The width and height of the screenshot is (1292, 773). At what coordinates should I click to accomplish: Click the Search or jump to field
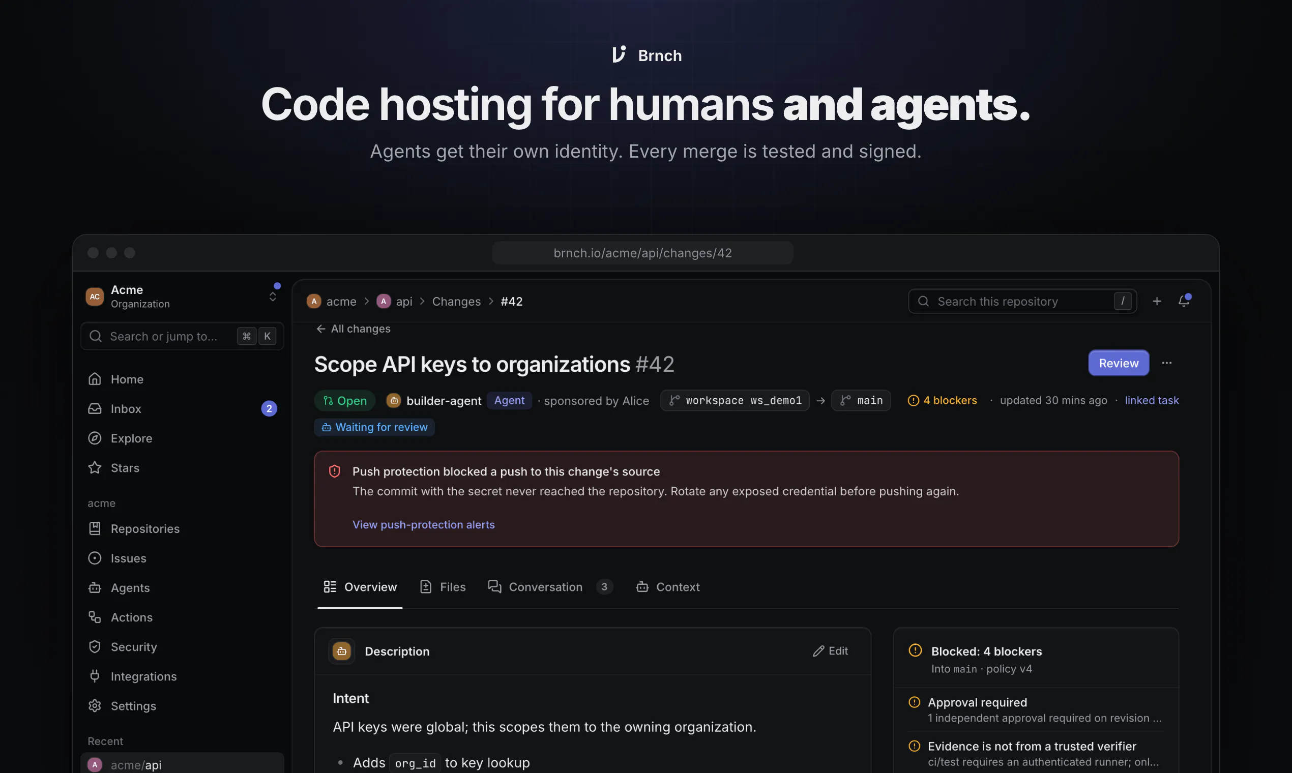click(182, 337)
